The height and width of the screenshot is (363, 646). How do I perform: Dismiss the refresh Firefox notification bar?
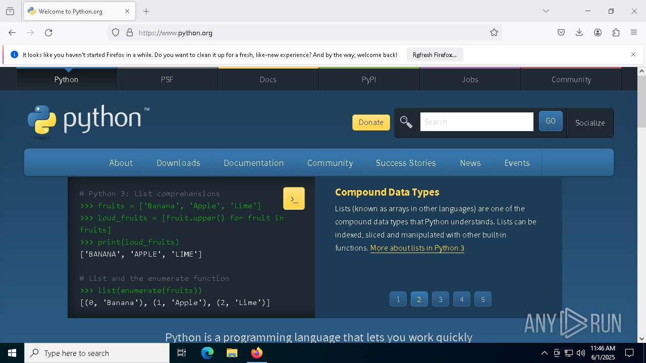click(x=633, y=54)
